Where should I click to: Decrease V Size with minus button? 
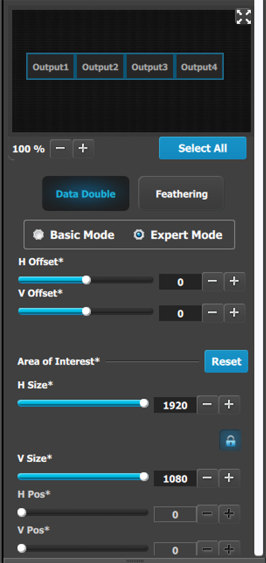point(207,478)
